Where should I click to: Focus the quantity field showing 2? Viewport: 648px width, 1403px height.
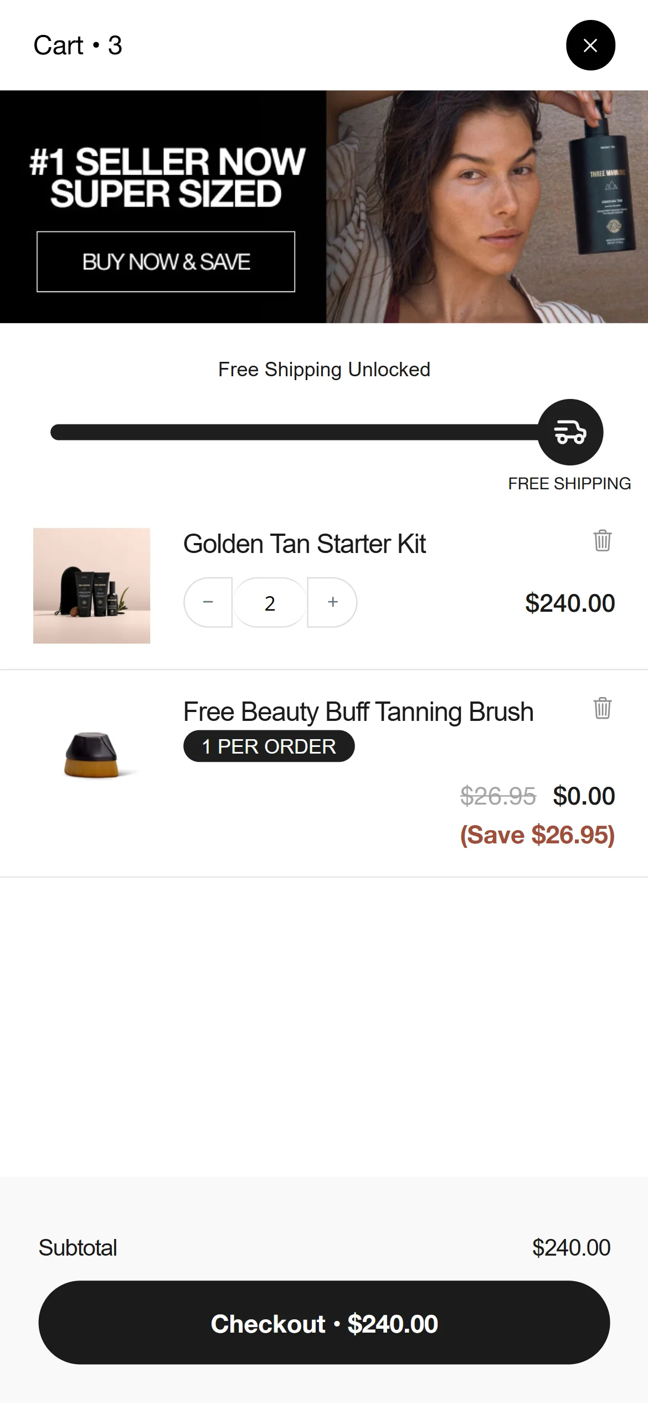coord(270,603)
